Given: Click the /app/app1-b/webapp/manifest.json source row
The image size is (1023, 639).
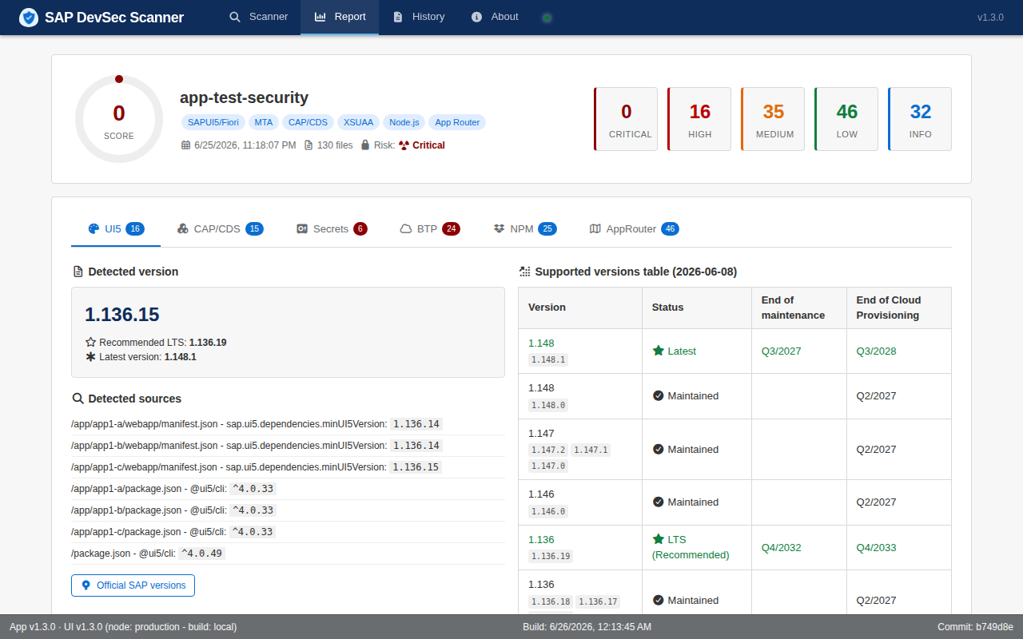Looking at the screenshot, I should click(288, 446).
